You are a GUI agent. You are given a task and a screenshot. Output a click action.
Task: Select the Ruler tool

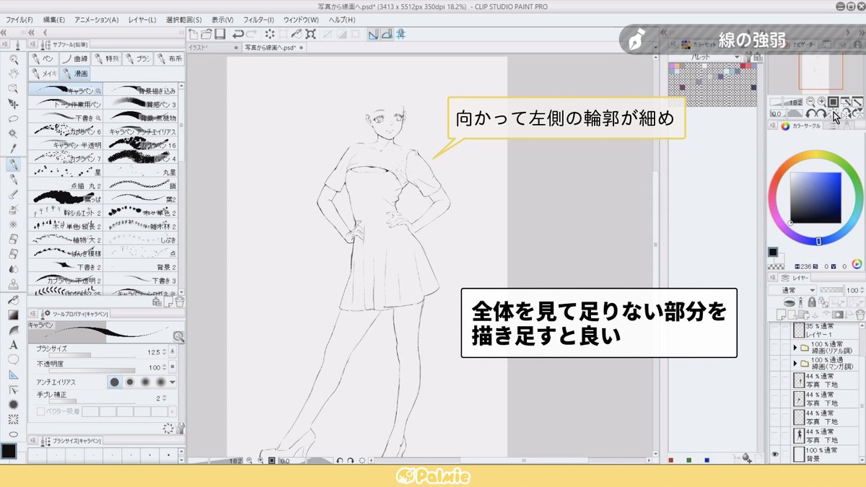point(12,374)
